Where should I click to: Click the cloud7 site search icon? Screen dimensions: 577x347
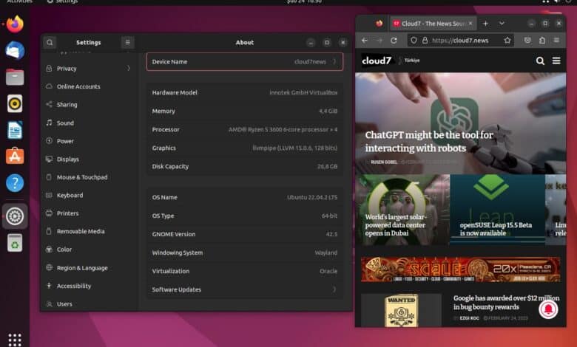[x=540, y=61]
